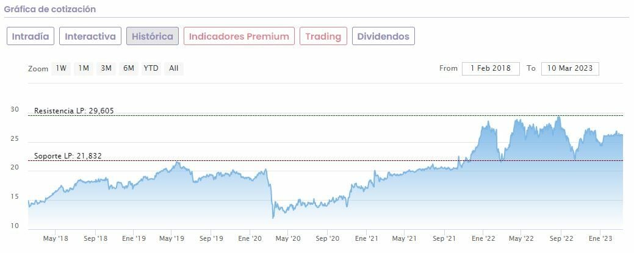Show the Dividendos tab
This screenshot has height=253, width=634.
point(383,36)
